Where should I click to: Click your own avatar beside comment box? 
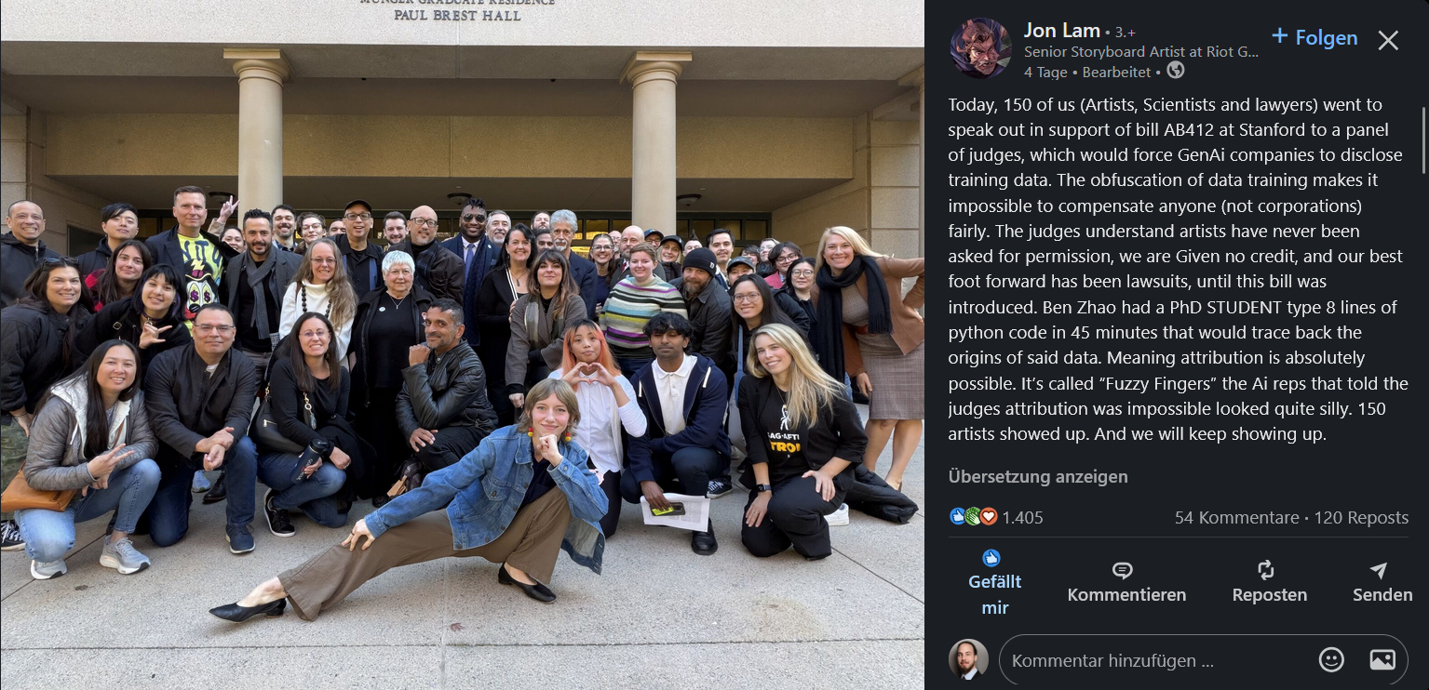(968, 659)
